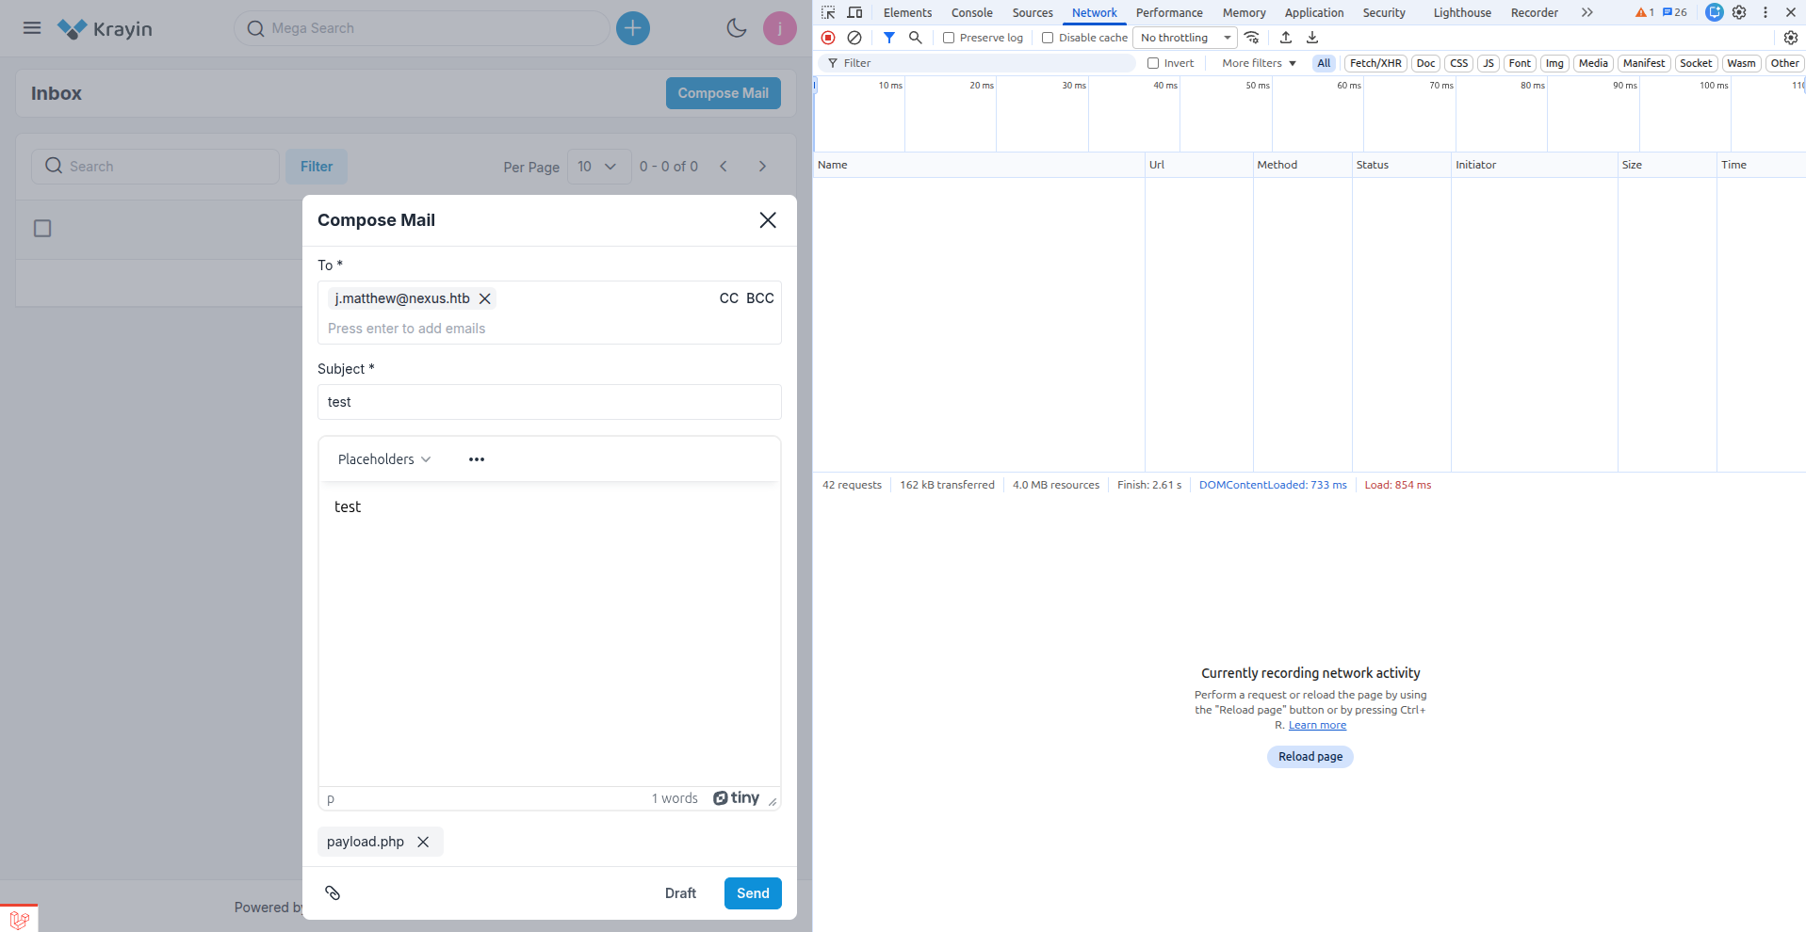Image resolution: width=1806 pixels, height=932 pixels.
Task: Switch to the Console tab
Action: tap(971, 12)
